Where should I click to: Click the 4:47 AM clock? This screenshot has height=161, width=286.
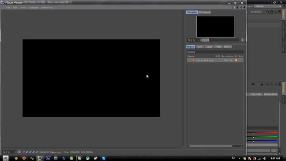point(275,158)
